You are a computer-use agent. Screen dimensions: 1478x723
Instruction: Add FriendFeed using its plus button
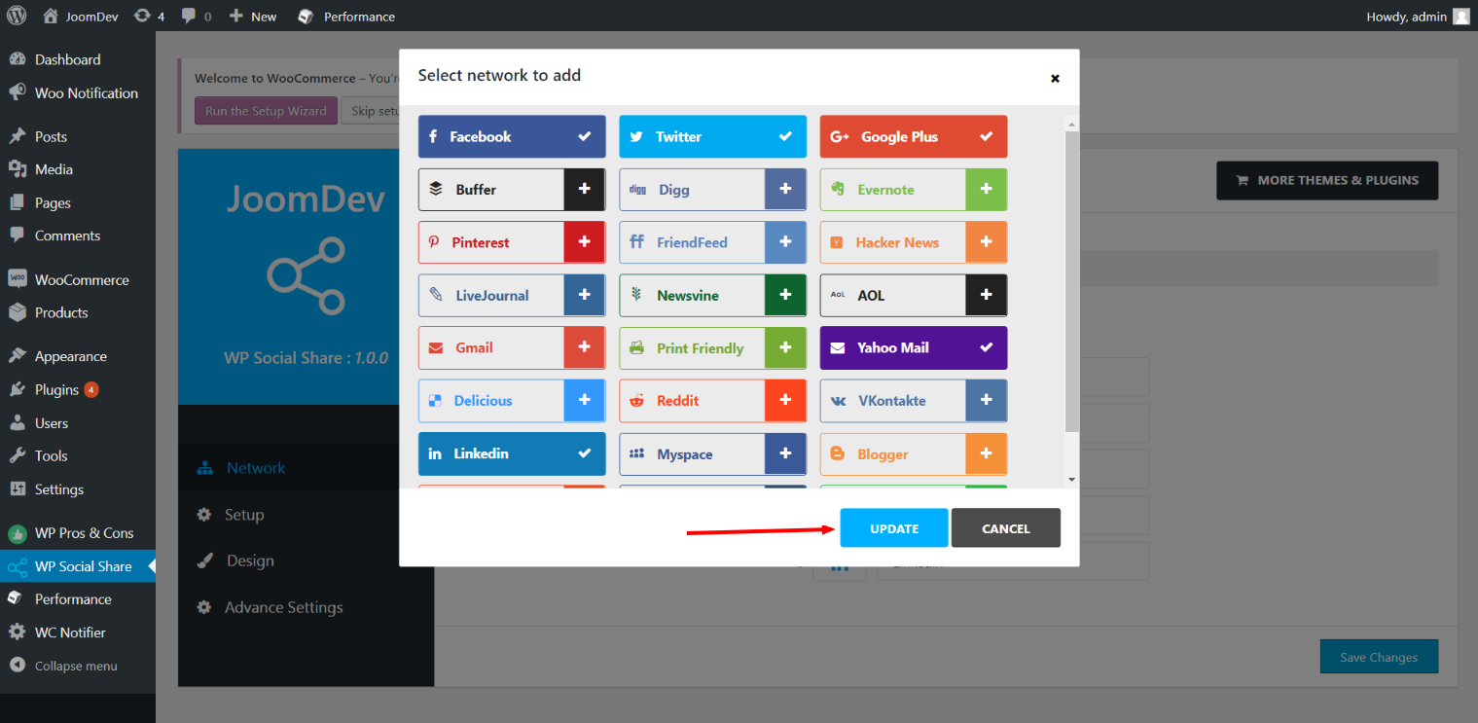(785, 242)
